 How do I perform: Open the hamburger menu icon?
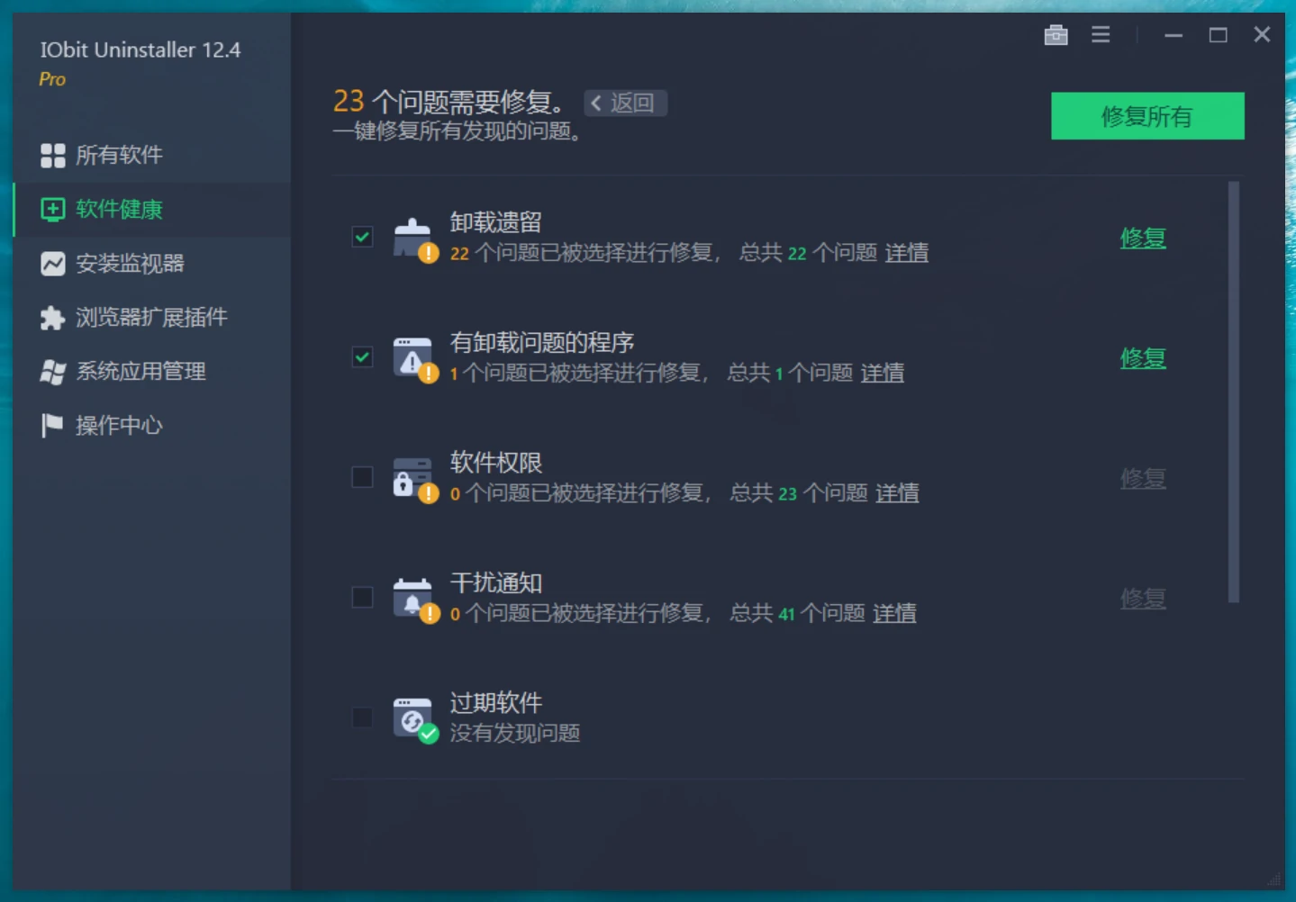[1101, 35]
